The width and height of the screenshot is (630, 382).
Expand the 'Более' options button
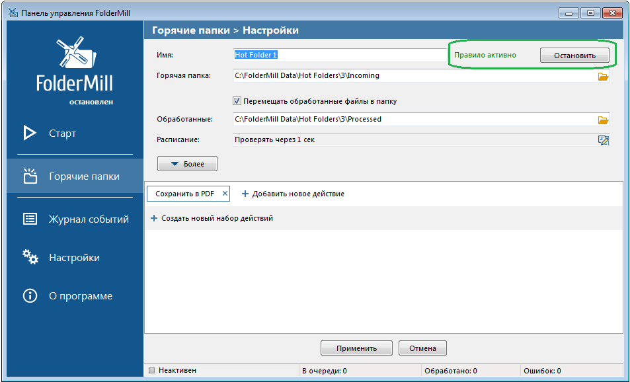[x=187, y=164]
